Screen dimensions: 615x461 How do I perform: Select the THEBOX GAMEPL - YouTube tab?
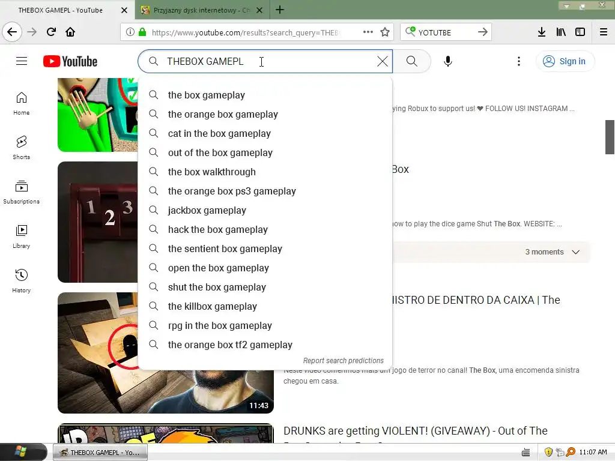pyautogui.click(x=61, y=10)
